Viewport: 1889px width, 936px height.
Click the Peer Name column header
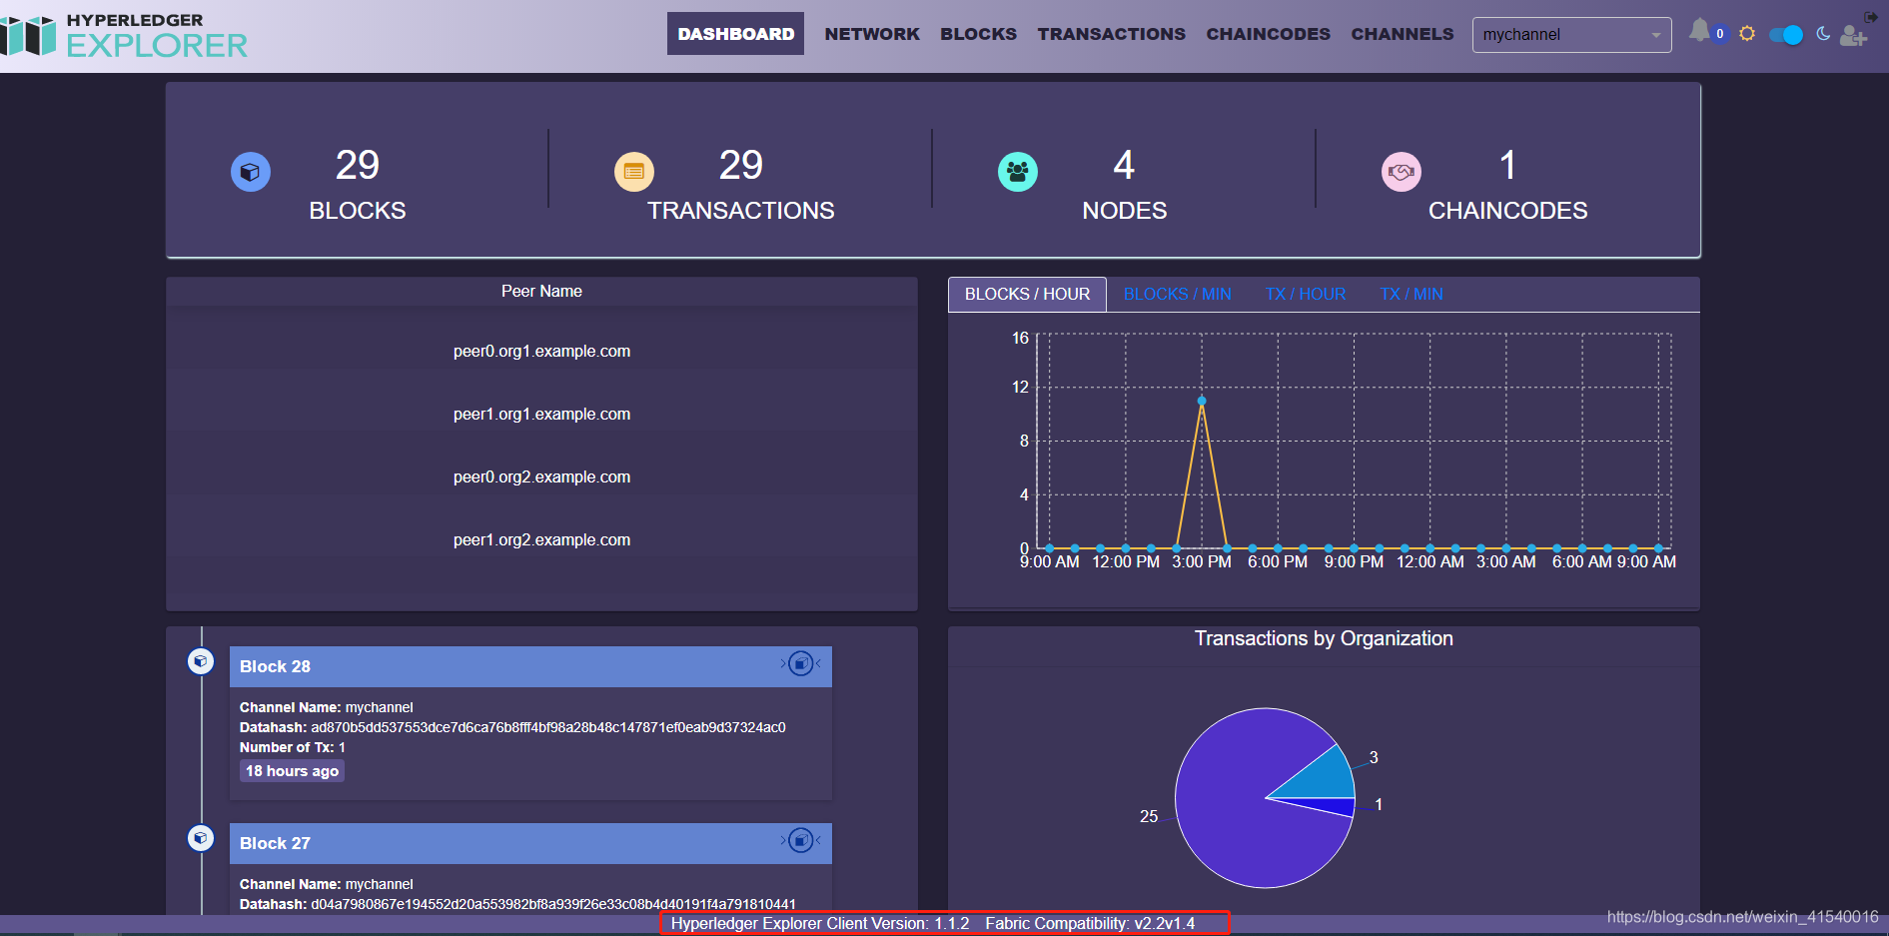541,292
